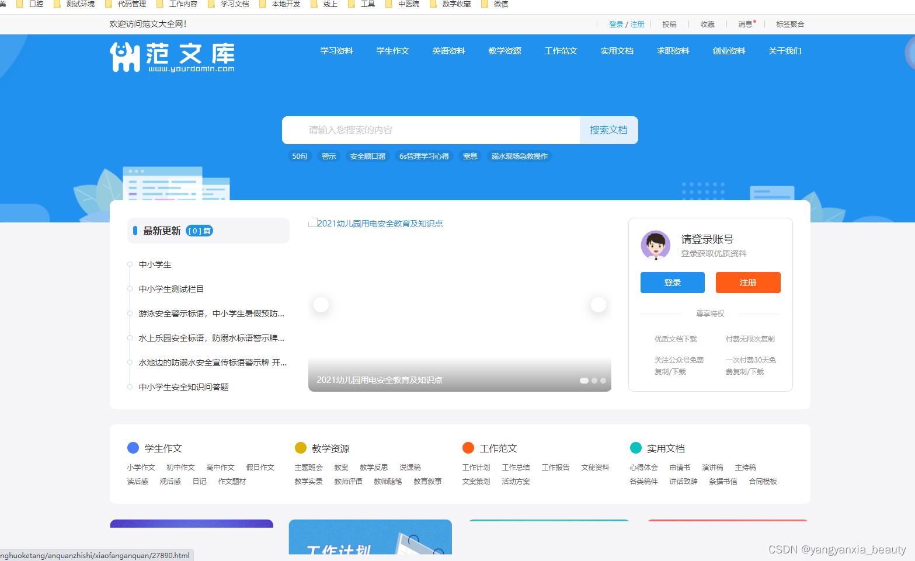
Task: Open the 学生作文 navigation menu
Action: tap(392, 51)
